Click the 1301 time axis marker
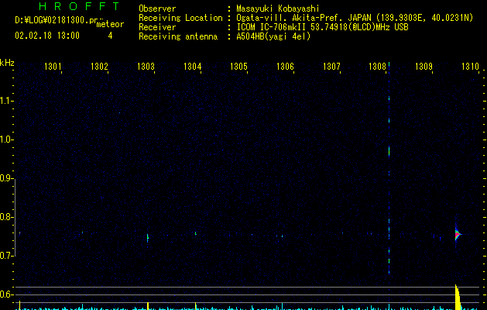 pos(53,67)
